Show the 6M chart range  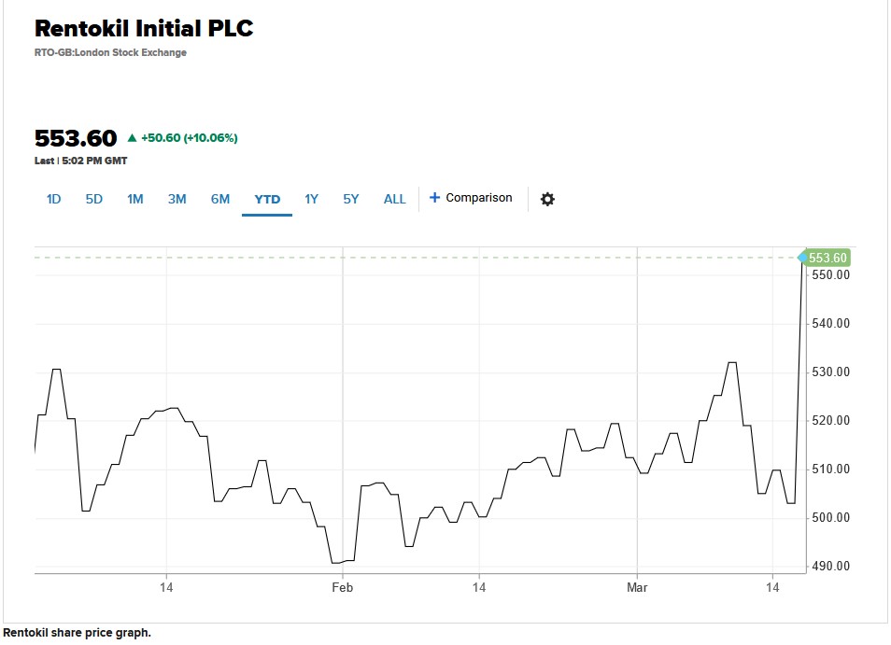click(220, 200)
